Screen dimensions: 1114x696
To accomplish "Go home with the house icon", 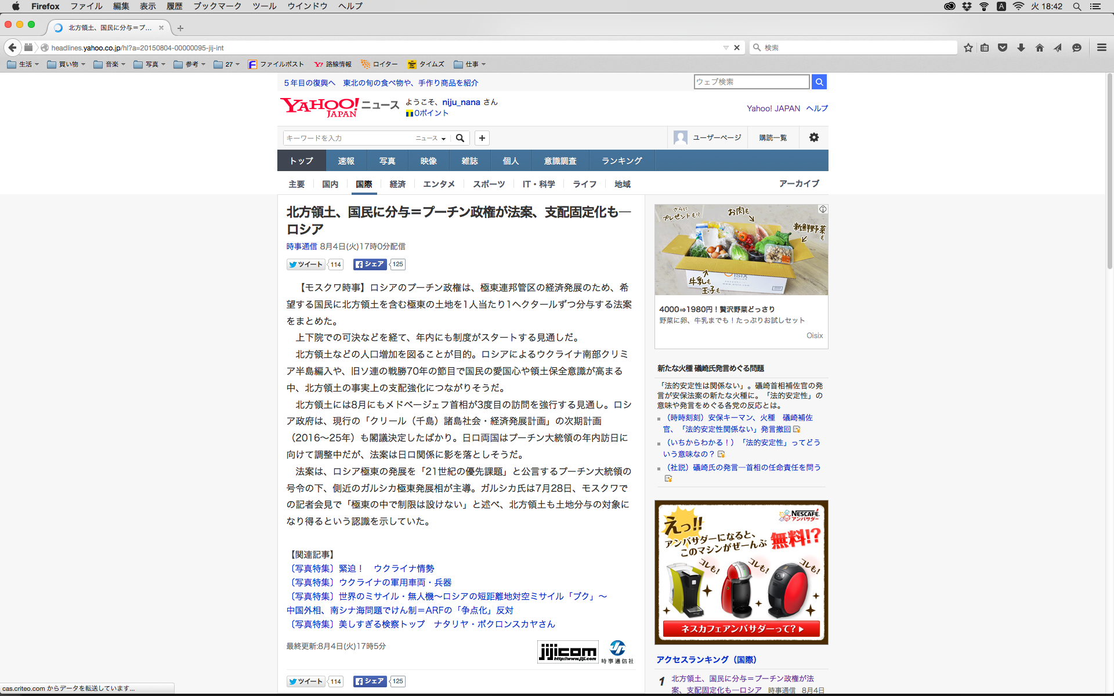I will click(x=1040, y=48).
